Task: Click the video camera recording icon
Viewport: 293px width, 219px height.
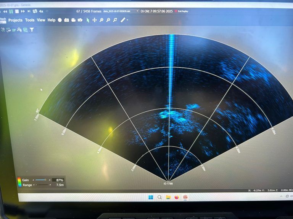Action: (73, 20)
